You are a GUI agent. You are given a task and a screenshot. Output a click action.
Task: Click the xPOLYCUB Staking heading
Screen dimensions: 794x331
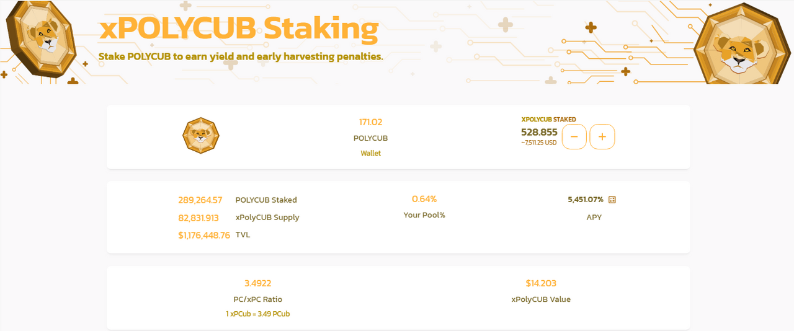(238, 29)
